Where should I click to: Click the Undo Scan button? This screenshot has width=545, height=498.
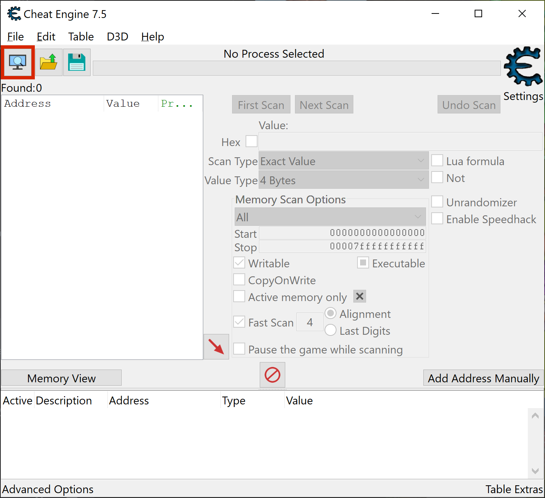click(x=469, y=105)
